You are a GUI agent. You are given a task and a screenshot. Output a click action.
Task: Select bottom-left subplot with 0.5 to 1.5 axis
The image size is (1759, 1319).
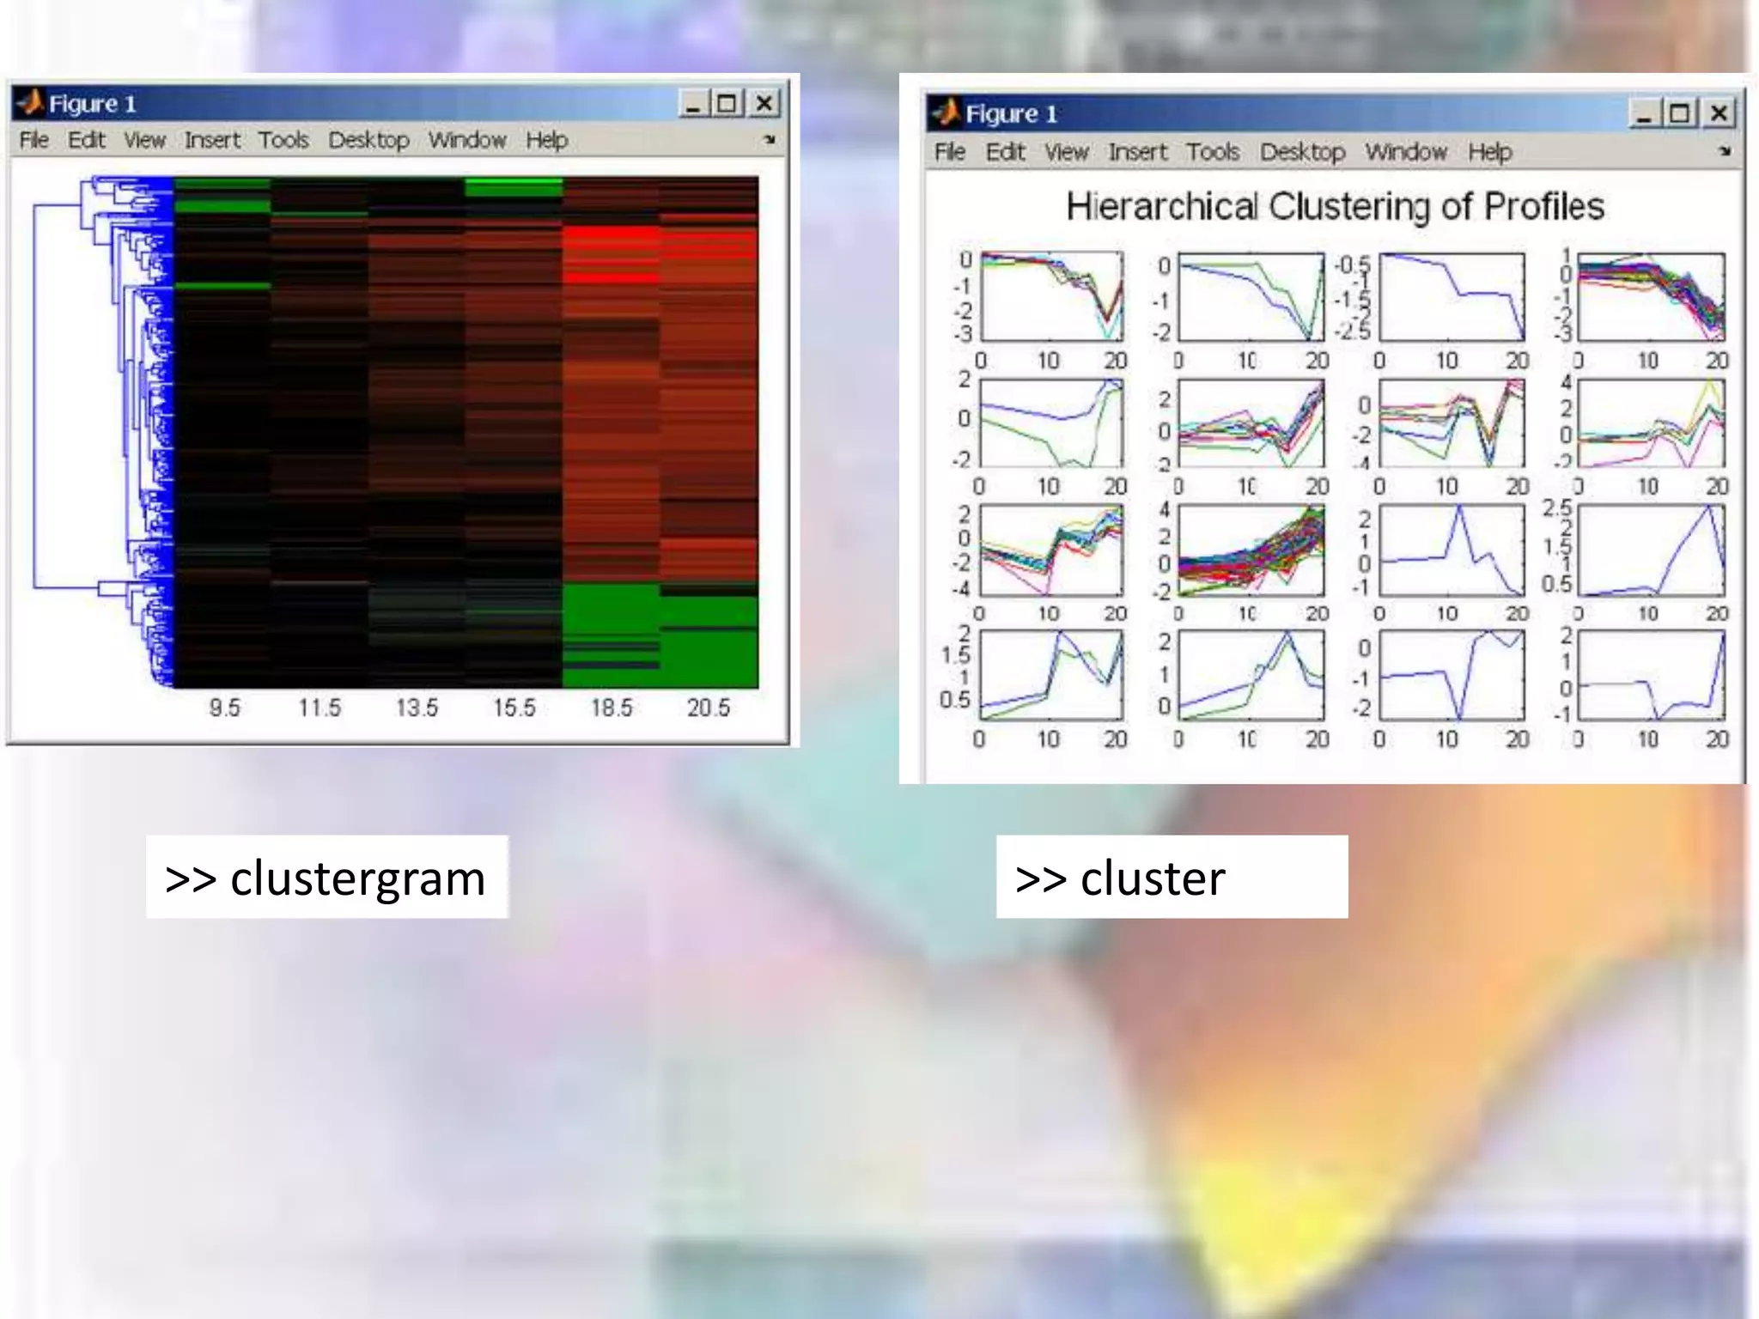tap(1051, 675)
